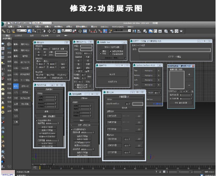Select the lower radio button in Axe window

(x=101, y=54)
